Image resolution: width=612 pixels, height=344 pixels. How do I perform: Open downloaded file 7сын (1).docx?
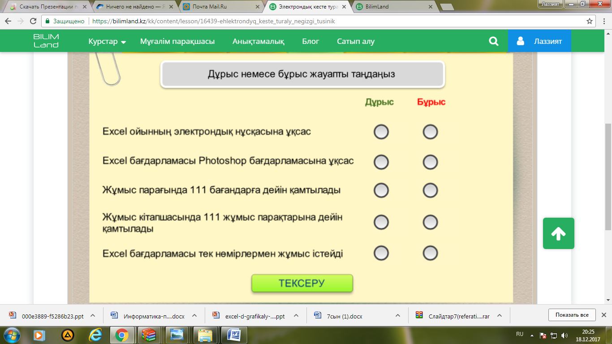(339, 316)
